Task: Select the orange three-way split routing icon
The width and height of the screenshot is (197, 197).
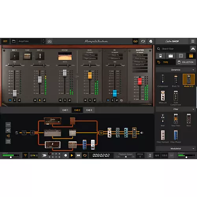Action: [x=8, y=136]
